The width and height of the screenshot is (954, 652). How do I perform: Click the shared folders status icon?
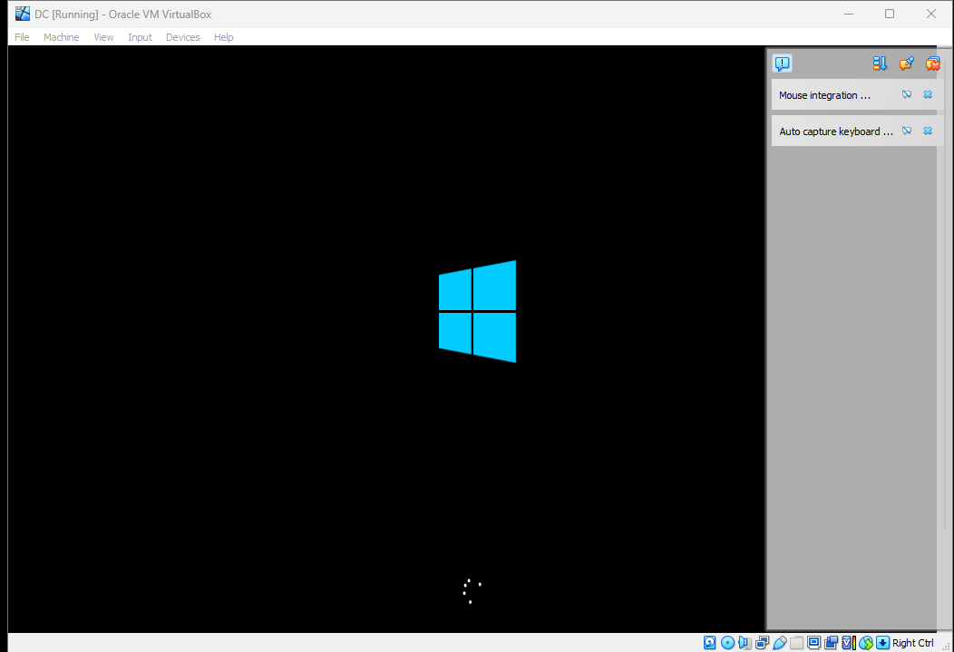pyautogui.click(x=796, y=643)
